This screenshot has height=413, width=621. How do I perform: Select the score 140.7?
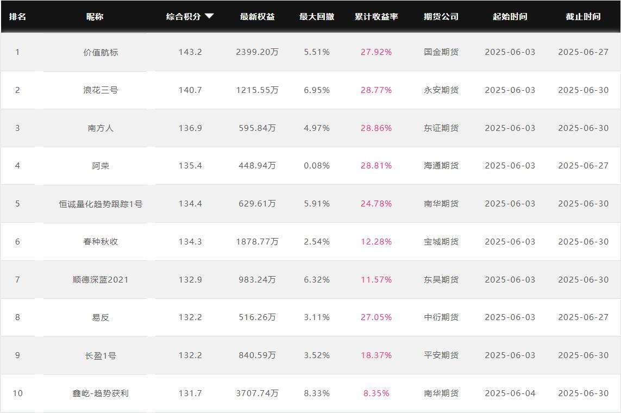point(190,90)
